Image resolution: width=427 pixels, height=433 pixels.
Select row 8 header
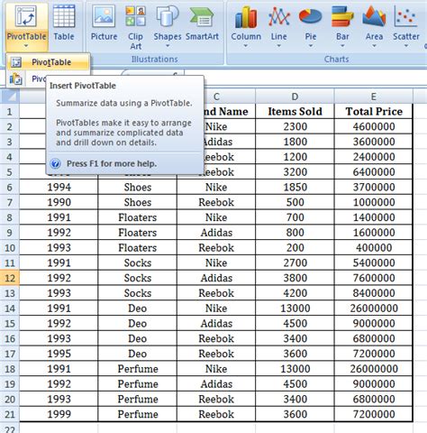pos(10,217)
